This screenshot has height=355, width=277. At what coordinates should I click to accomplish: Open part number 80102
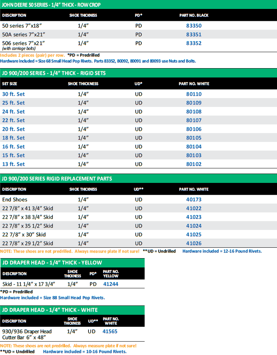pos(194,164)
